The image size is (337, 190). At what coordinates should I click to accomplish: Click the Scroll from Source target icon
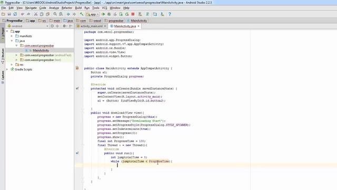52,26
